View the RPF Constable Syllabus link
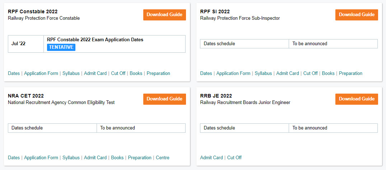 click(x=71, y=74)
